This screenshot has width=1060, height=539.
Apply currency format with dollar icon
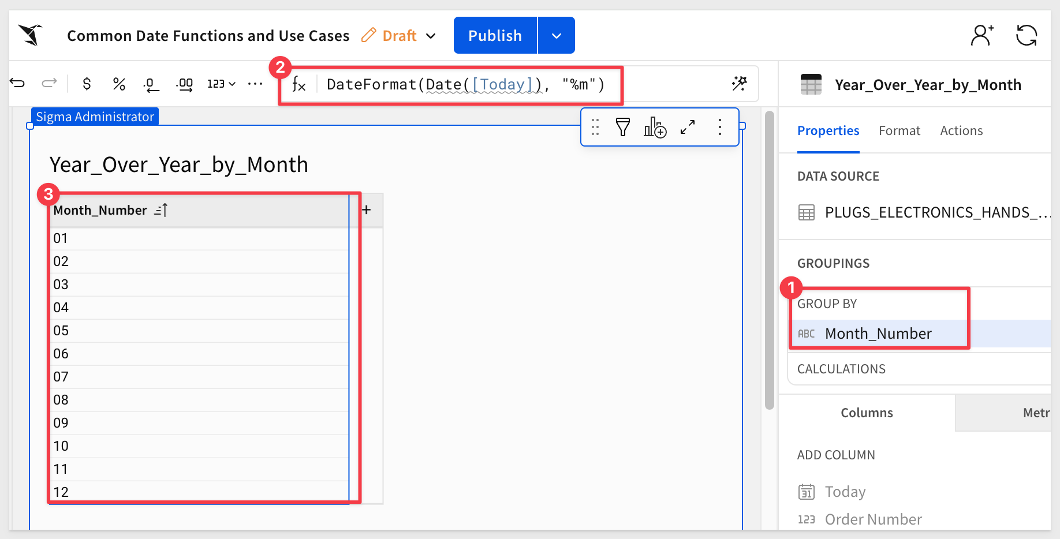tap(87, 84)
